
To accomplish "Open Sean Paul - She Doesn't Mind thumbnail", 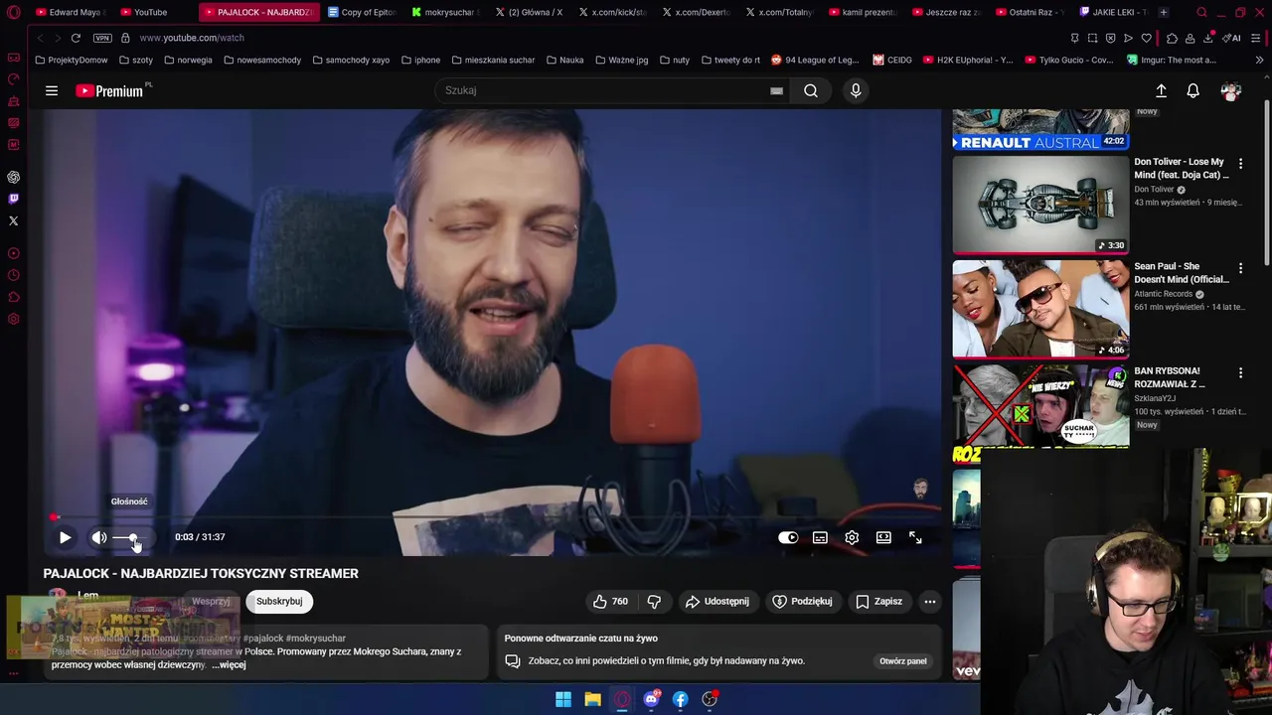I will click(1040, 309).
